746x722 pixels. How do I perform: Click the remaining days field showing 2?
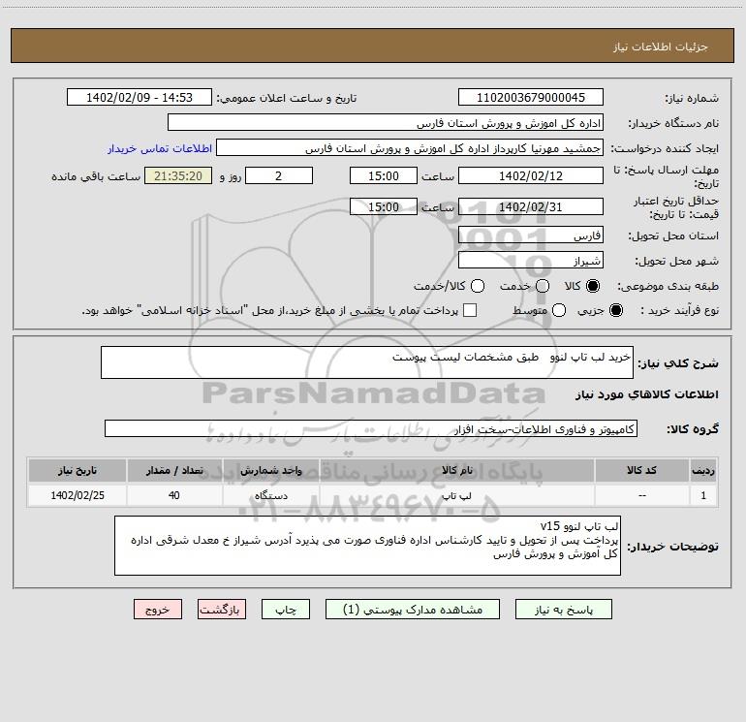pos(279,175)
